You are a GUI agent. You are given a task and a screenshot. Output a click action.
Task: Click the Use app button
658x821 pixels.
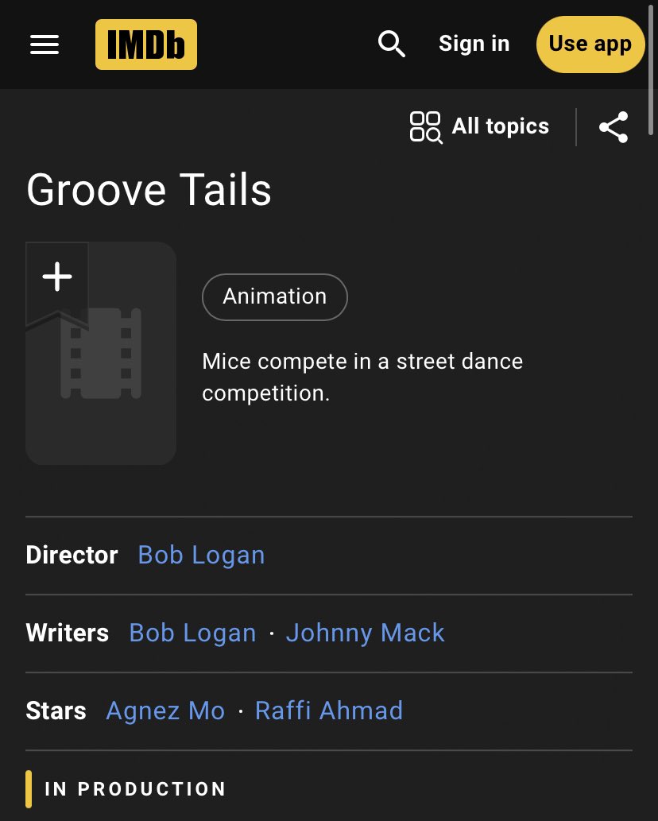[x=590, y=45]
